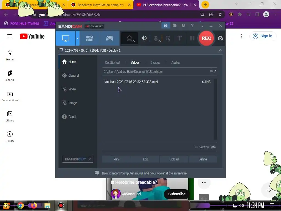Switch to the Audios tab
Screen dimensions: 281x211
[176, 62]
